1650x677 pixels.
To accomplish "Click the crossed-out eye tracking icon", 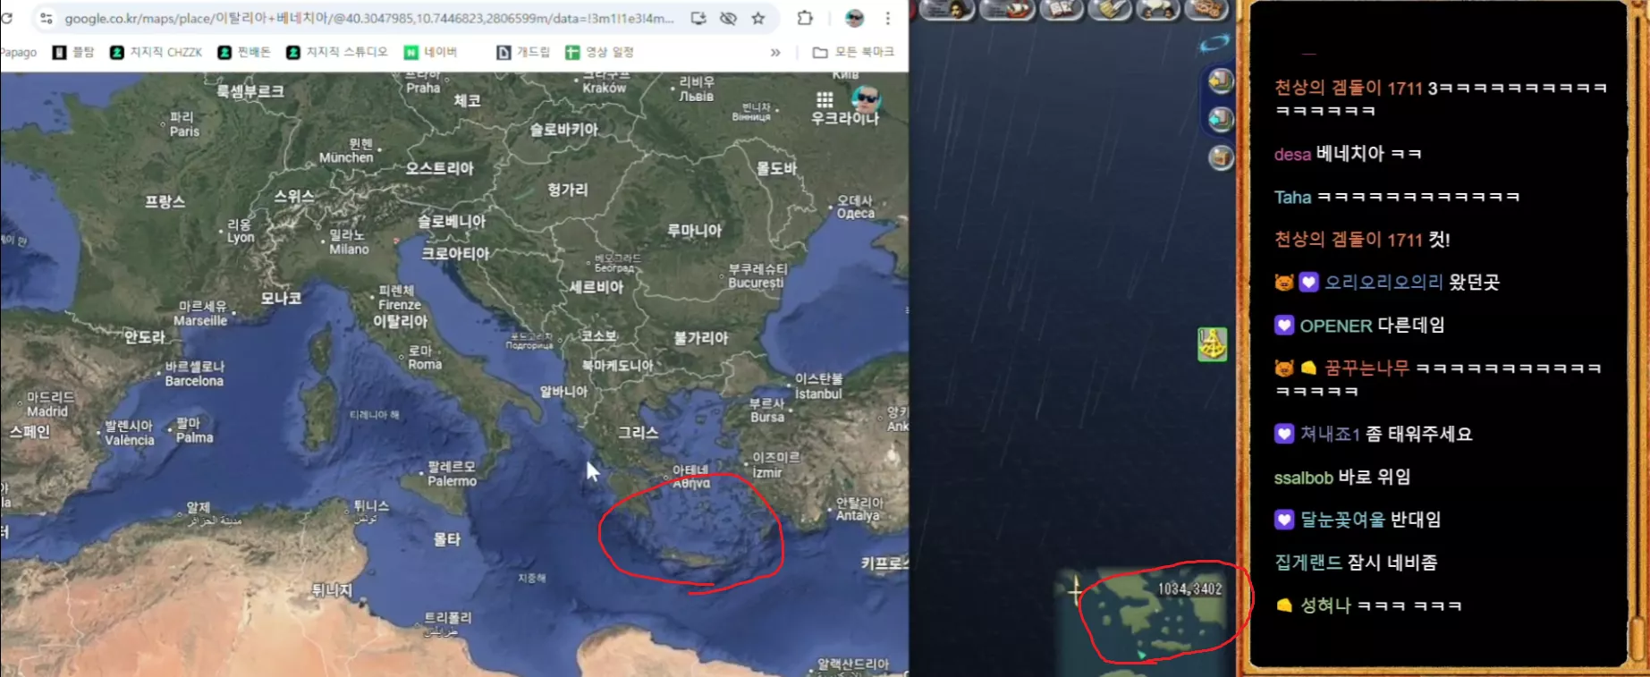I will point(729,18).
